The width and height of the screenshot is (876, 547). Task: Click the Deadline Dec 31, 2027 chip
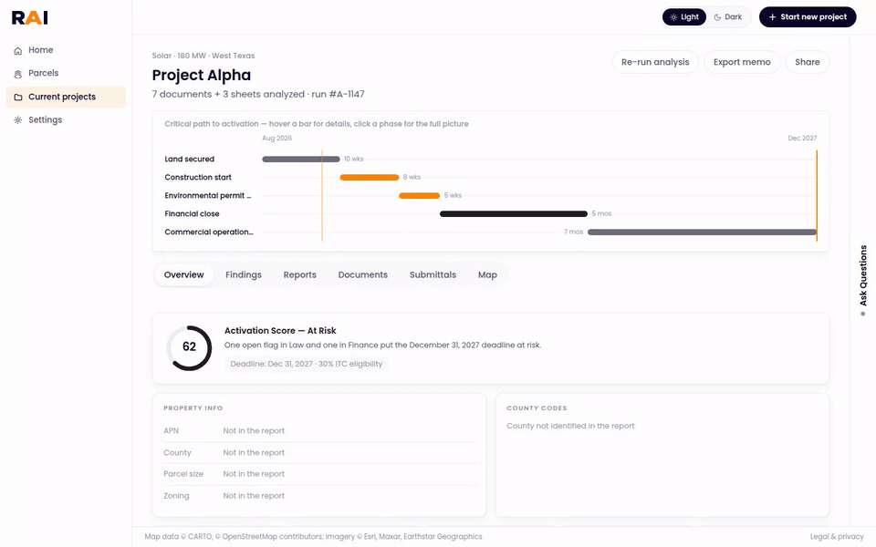(x=307, y=364)
